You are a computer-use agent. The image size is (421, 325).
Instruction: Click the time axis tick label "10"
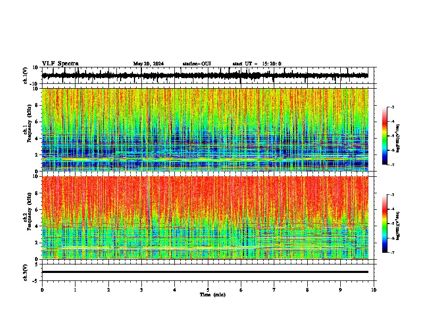[x=374, y=290]
